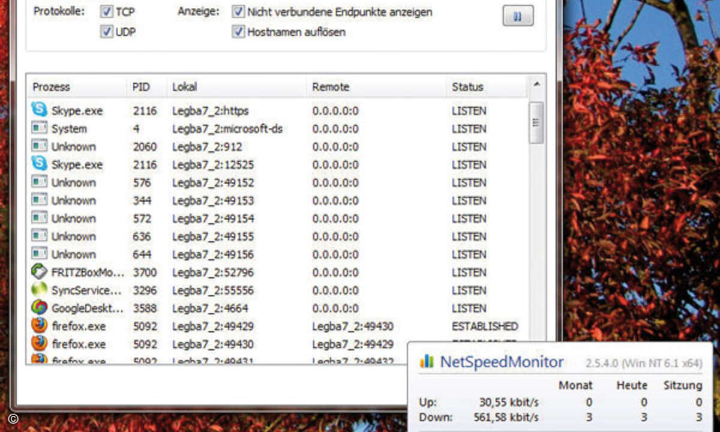Viewport: 720px width, 432px height.
Task: Click local address 'Legba7_2:49156'
Action: point(212,255)
